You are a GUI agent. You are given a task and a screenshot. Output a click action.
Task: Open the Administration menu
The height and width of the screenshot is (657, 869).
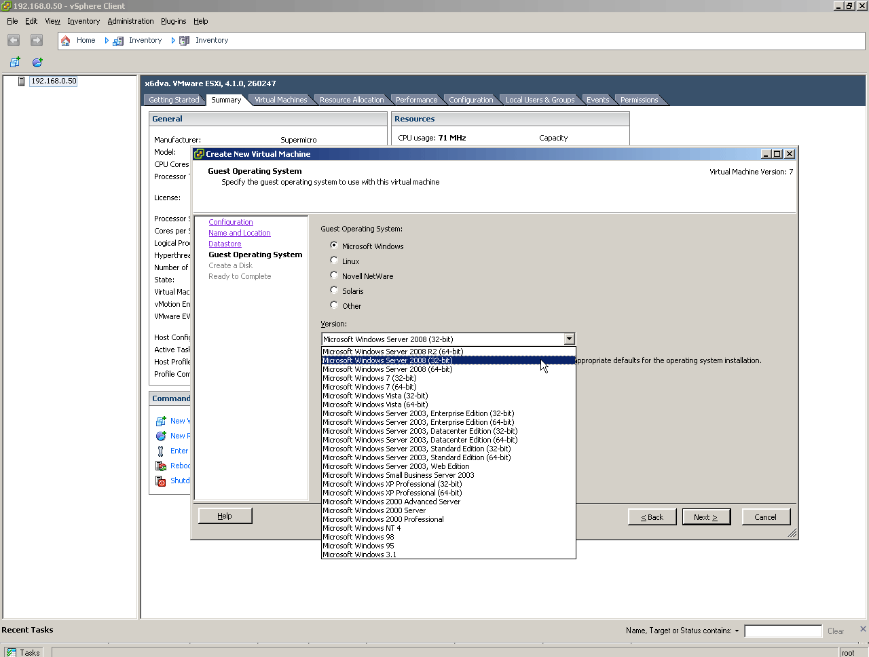point(130,21)
